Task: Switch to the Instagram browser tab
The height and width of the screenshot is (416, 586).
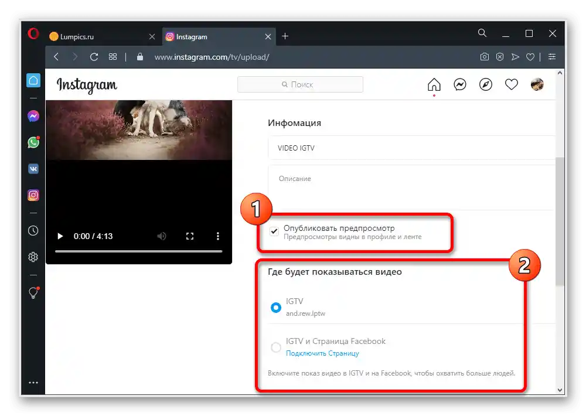Action: point(219,37)
